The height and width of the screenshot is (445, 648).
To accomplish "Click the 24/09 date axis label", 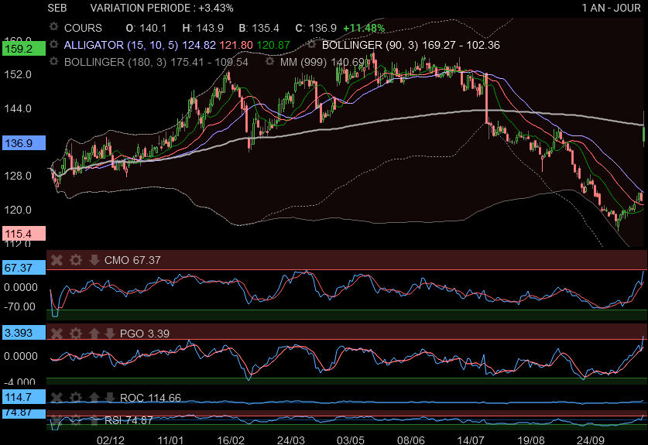I will pos(591,440).
